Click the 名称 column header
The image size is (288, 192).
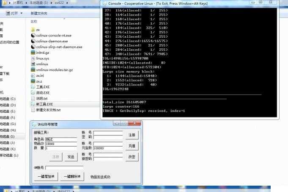(x=34, y=21)
